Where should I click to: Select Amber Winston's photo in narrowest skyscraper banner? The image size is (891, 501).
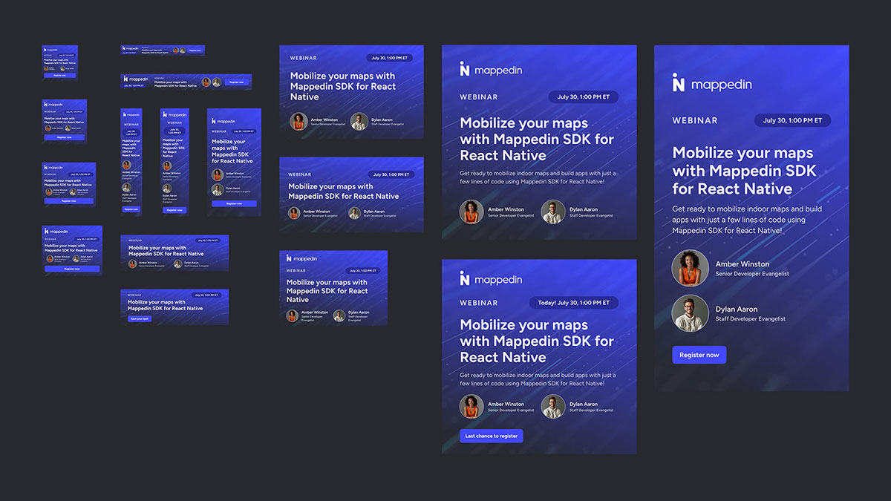pos(126,165)
